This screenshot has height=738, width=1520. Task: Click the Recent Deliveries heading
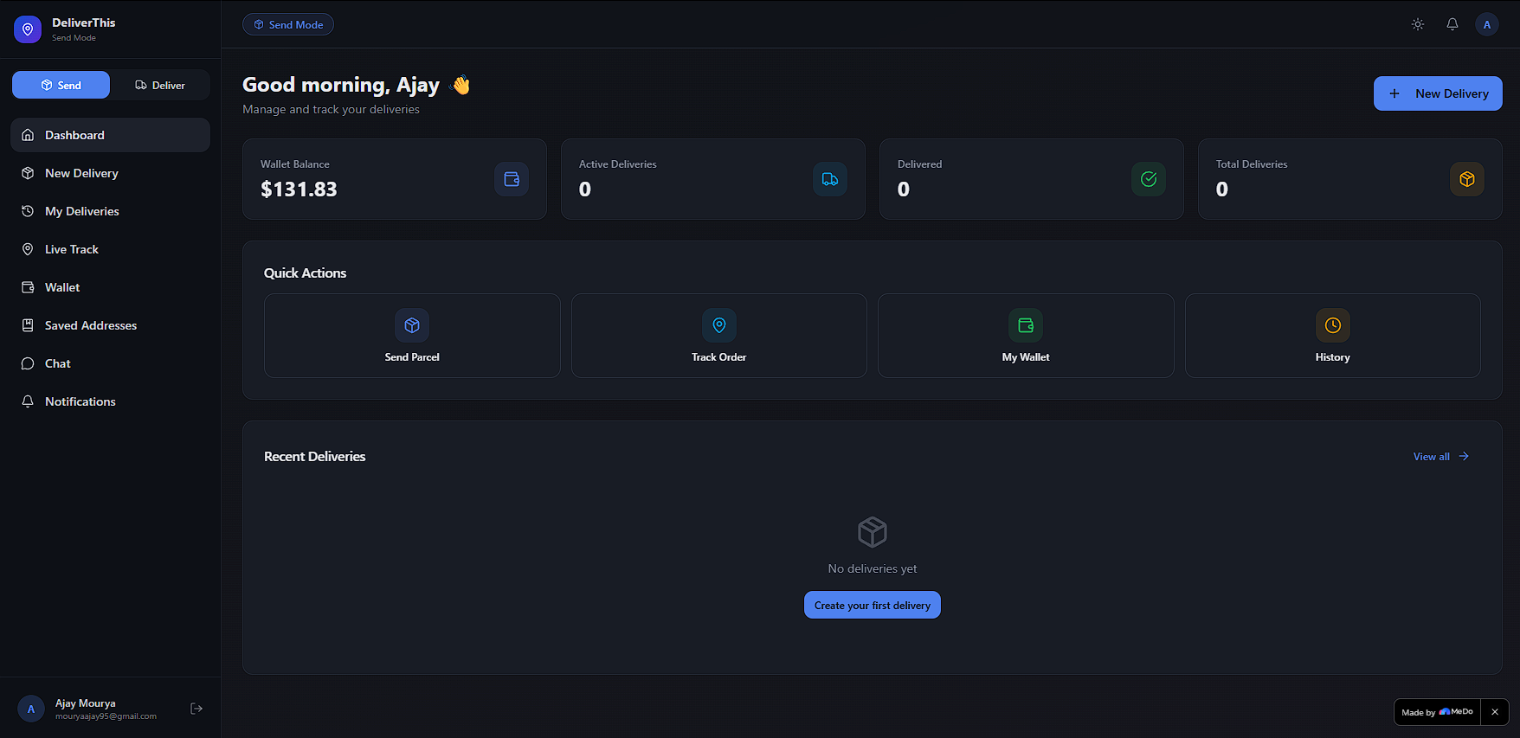315,456
